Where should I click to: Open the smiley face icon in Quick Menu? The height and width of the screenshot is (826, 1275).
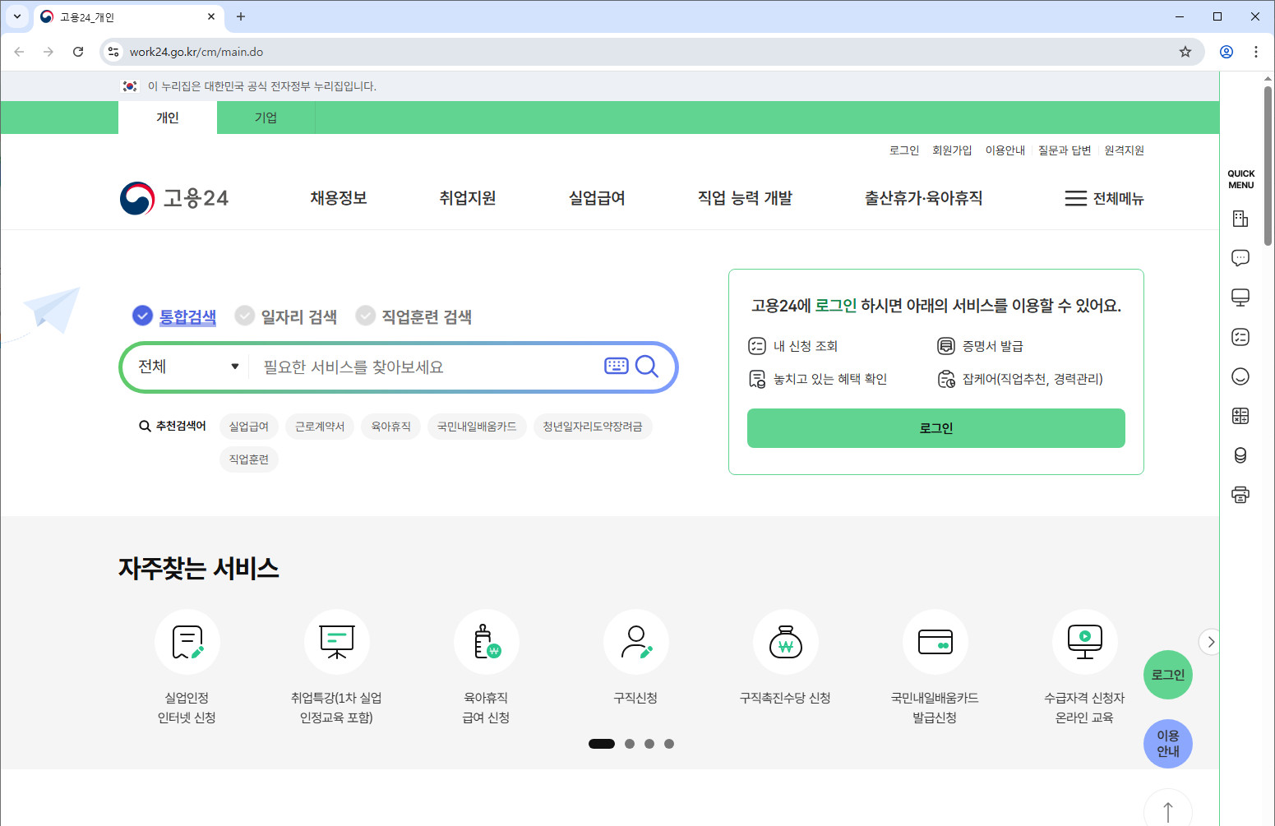pos(1240,376)
